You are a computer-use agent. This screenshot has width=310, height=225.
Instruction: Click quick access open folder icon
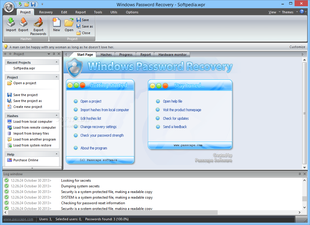tap(27, 4)
